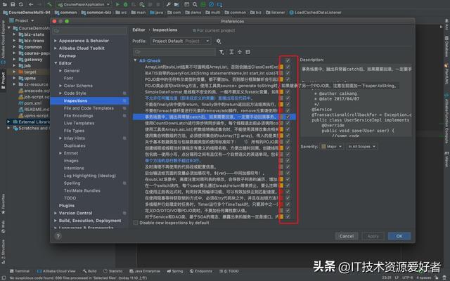Click the Expand All inspections icon
Viewport: 450px width, 281px height.
pyautogui.click(x=231, y=52)
